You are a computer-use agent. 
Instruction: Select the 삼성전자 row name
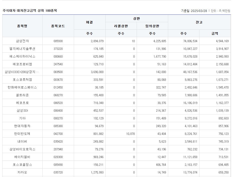click(x=22, y=41)
